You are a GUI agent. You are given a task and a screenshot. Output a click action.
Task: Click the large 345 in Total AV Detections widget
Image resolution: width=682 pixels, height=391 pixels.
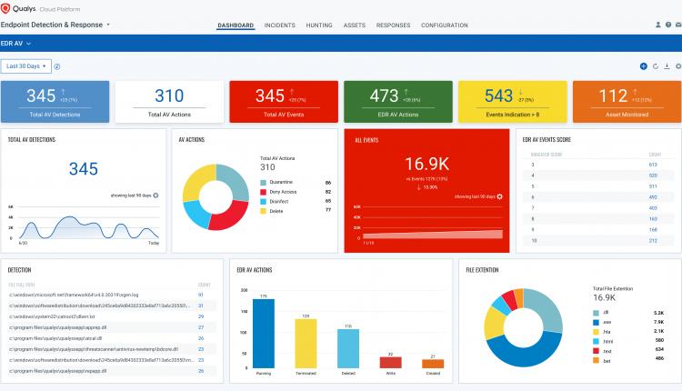pyautogui.click(x=84, y=169)
